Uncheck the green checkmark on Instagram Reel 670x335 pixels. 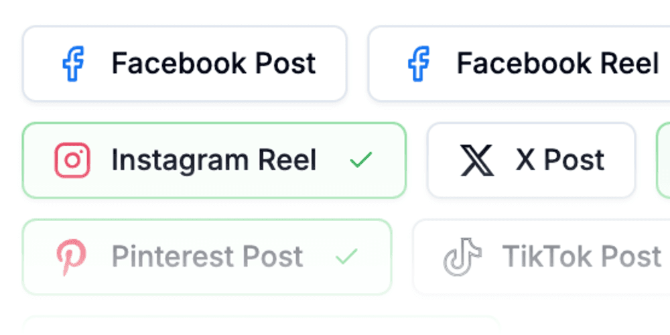360,161
